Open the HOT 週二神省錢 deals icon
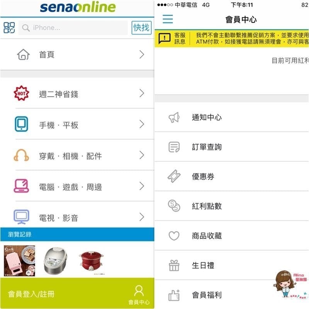The height and width of the screenshot is (309, 309). (21, 93)
